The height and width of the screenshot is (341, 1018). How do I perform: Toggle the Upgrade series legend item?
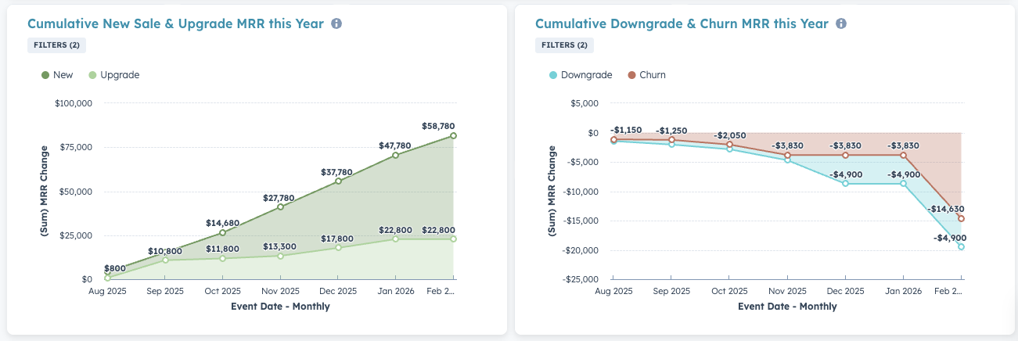click(x=114, y=75)
